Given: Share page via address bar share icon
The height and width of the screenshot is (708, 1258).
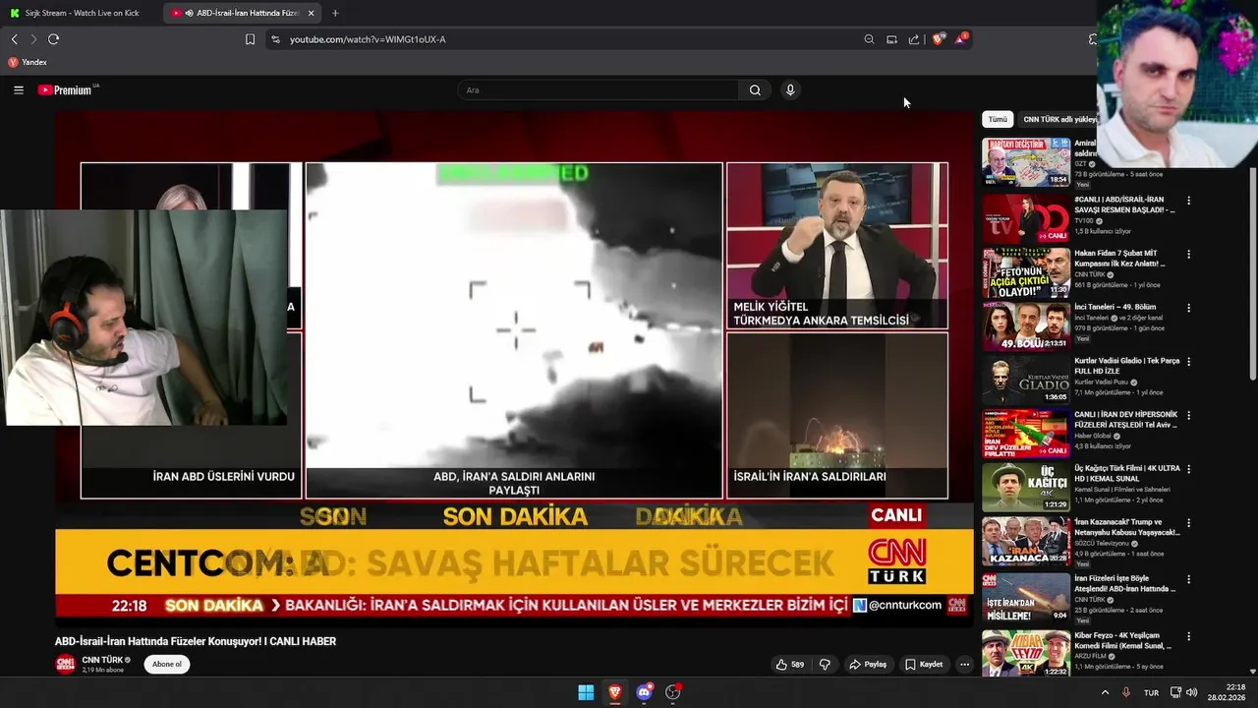Looking at the screenshot, I should (914, 39).
